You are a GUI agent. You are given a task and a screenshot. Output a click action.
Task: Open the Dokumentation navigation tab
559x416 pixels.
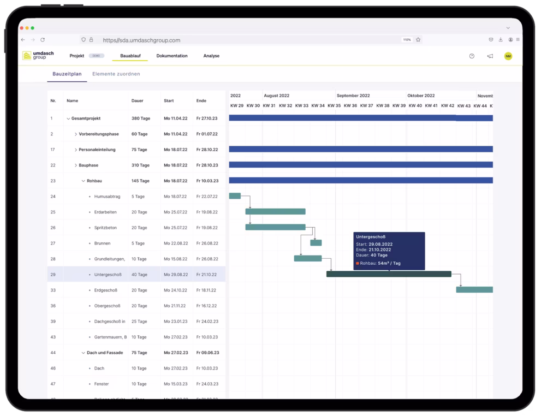[172, 56]
